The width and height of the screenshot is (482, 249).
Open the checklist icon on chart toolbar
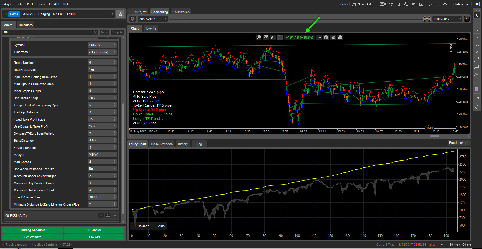(319, 38)
